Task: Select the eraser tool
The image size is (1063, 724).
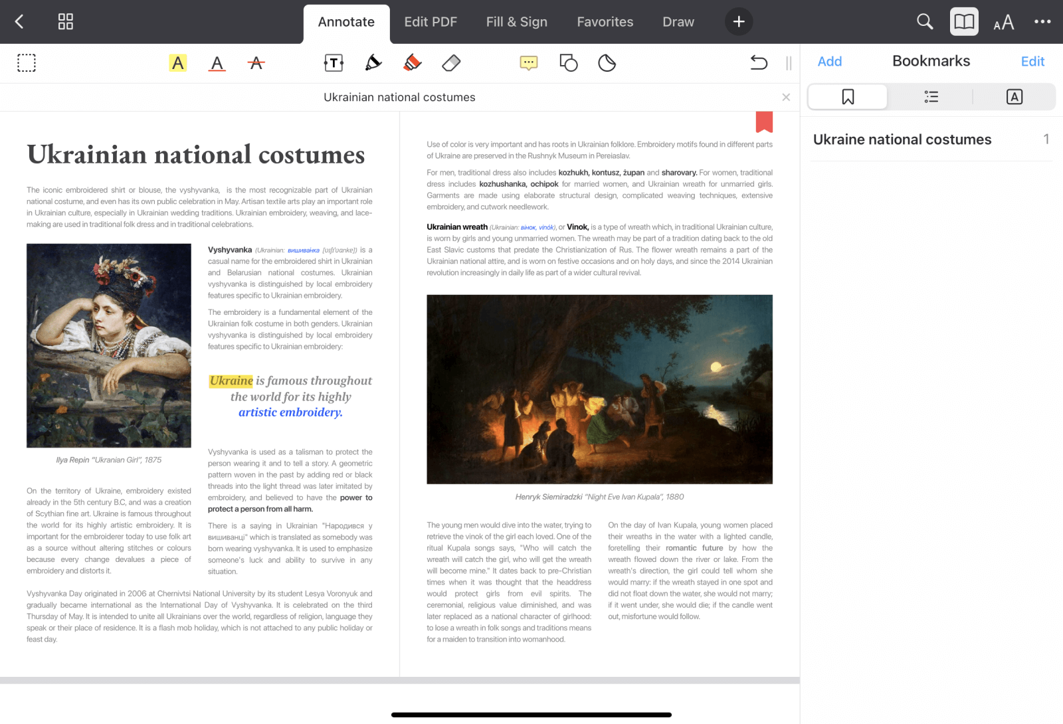Action: (x=451, y=63)
